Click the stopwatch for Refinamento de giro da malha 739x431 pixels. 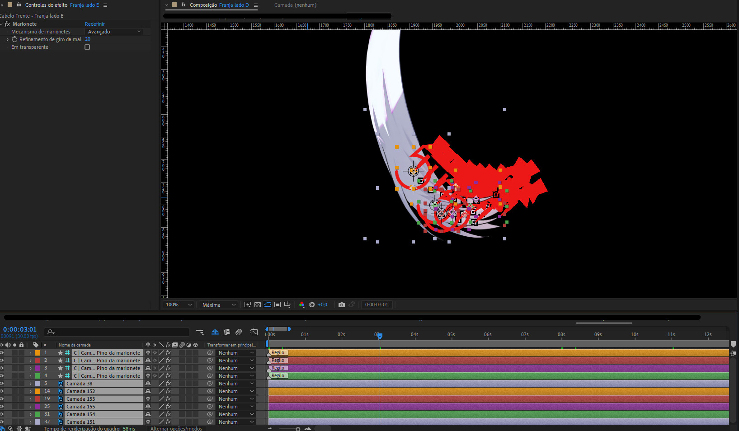point(14,39)
